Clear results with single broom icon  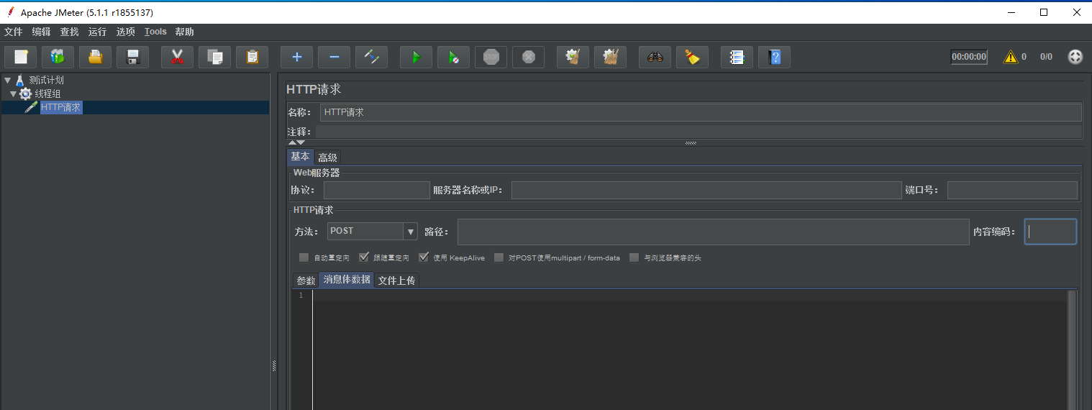[x=573, y=57]
